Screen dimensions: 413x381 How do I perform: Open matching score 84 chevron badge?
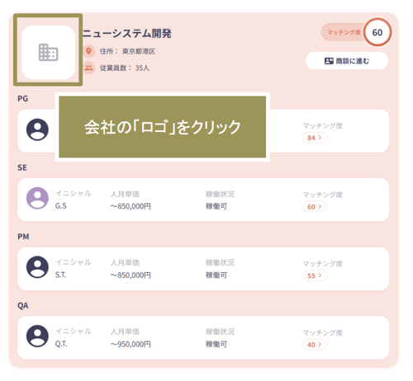tap(315, 138)
